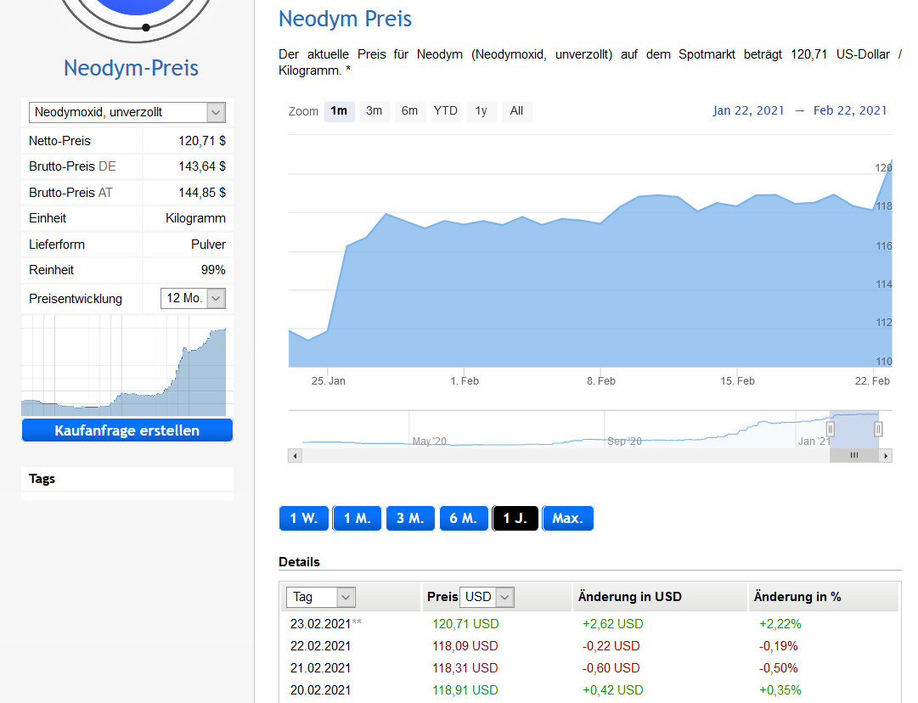Click the Neodym-Preis sidebar heading

(131, 68)
